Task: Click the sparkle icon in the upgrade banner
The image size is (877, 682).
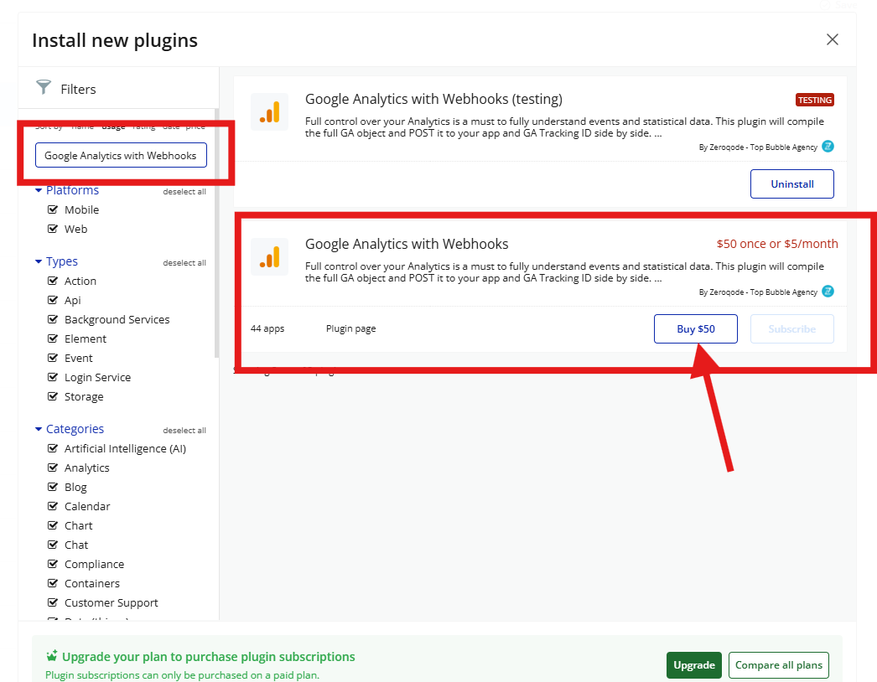Action: [52, 656]
